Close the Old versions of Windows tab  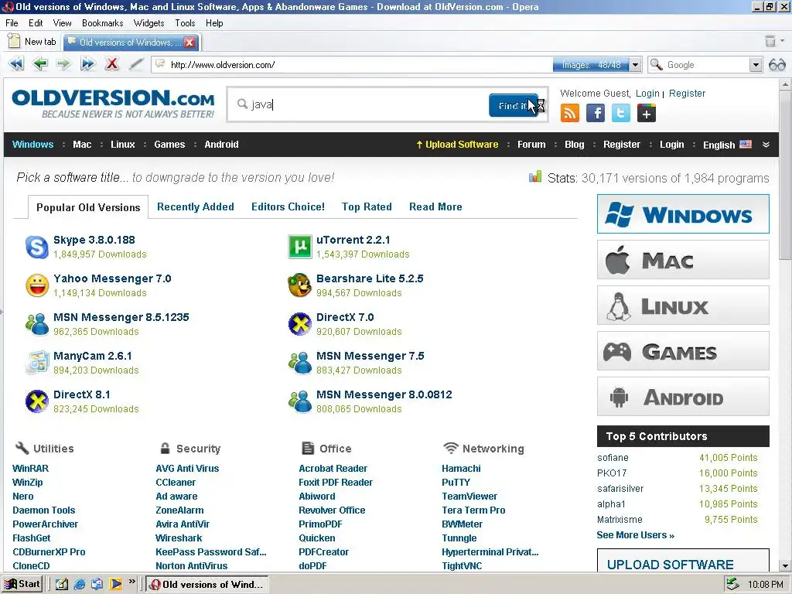pyautogui.click(x=189, y=42)
